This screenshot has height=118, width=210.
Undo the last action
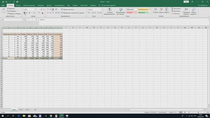(x=6, y=2)
